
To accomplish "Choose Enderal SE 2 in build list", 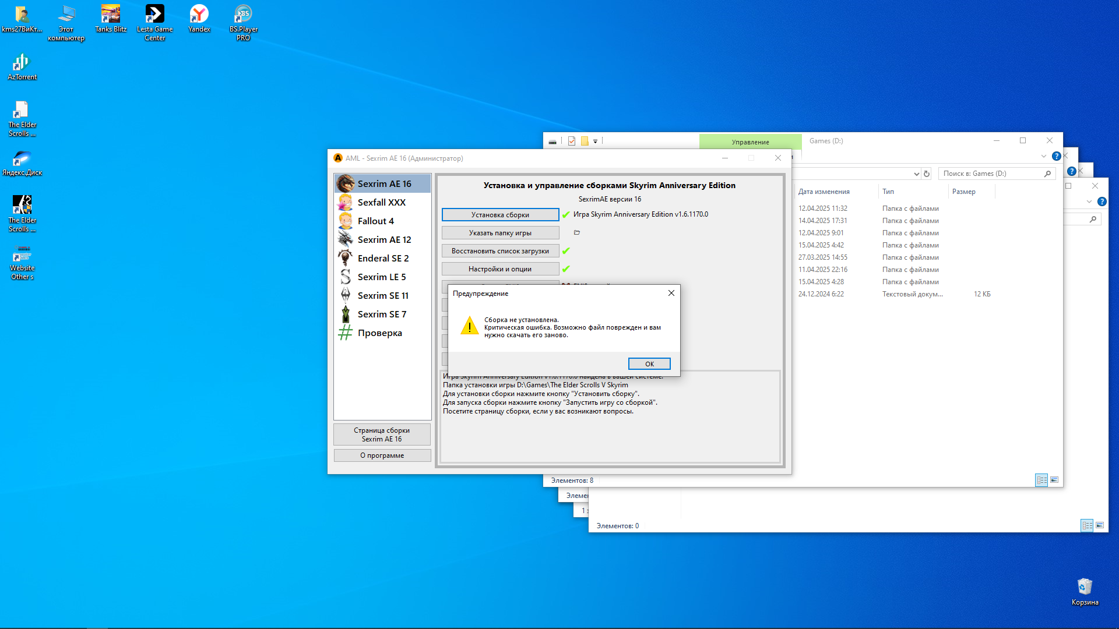I will pos(382,258).
